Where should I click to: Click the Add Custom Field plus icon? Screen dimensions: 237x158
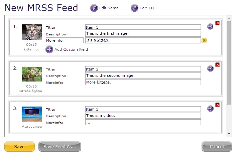coord(49,49)
